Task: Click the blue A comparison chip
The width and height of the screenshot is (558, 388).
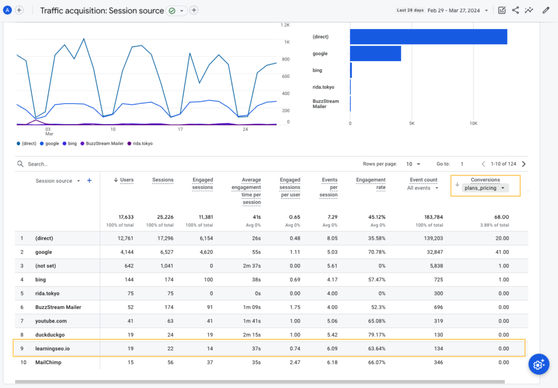Action: (7, 10)
